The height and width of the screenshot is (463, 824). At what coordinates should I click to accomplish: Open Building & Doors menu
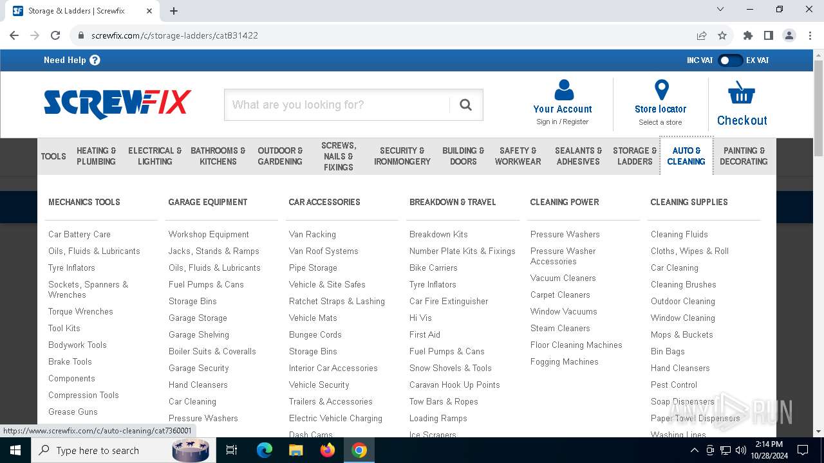[464, 156]
